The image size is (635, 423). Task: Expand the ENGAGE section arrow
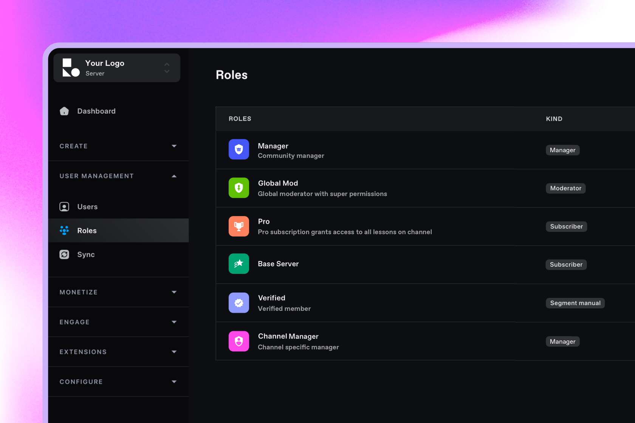pyautogui.click(x=174, y=322)
